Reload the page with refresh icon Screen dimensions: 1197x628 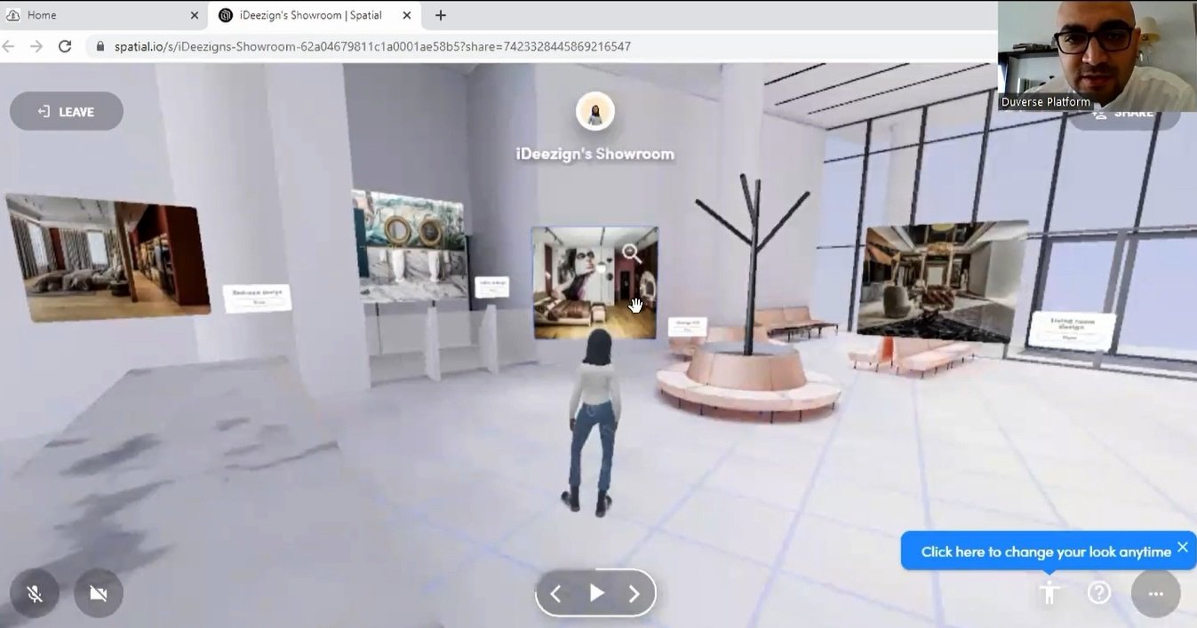pos(65,46)
